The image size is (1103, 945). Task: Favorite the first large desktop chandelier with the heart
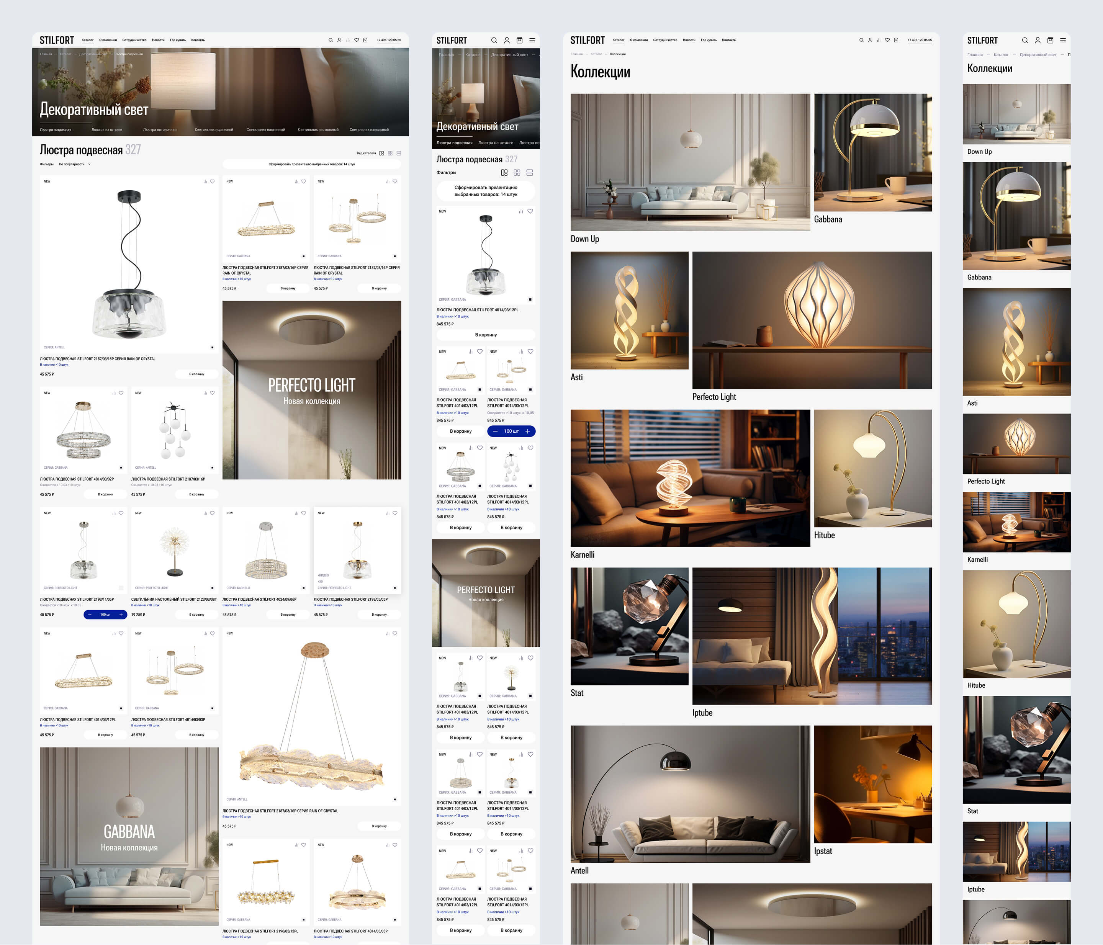tap(213, 181)
